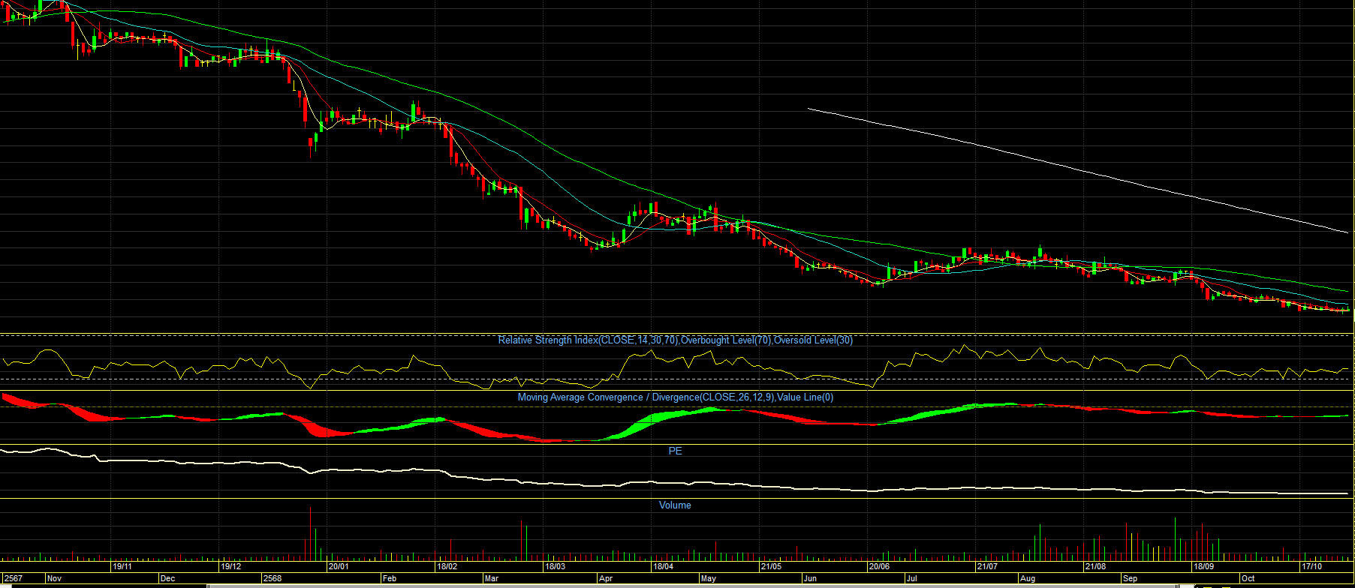Click the 20/06 date label
This screenshot has height=588, width=1355.
pos(879,567)
